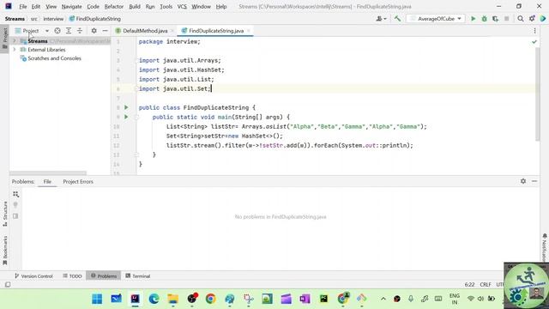Hide the Problems tool window
Viewport: 549px width, 309px height.
coord(534,181)
